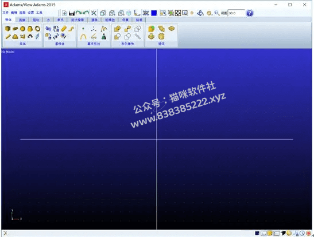Select the Arc construction tool

(83, 37)
